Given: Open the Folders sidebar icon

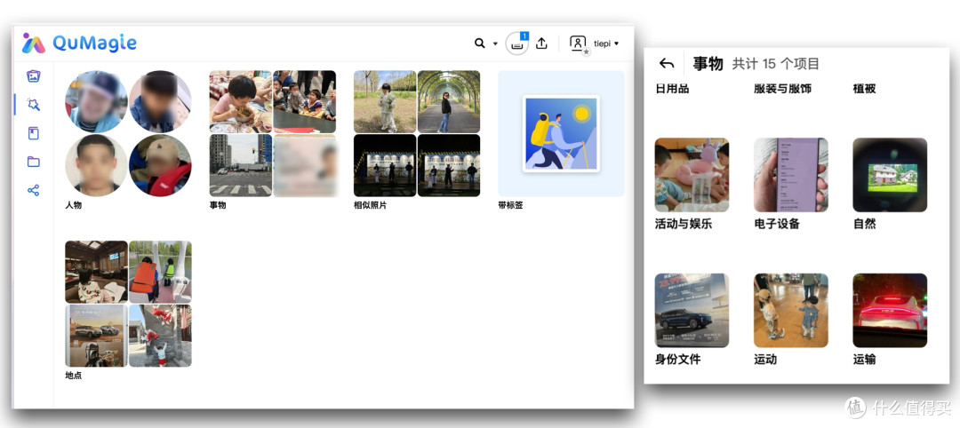Looking at the screenshot, I should pyautogui.click(x=34, y=162).
